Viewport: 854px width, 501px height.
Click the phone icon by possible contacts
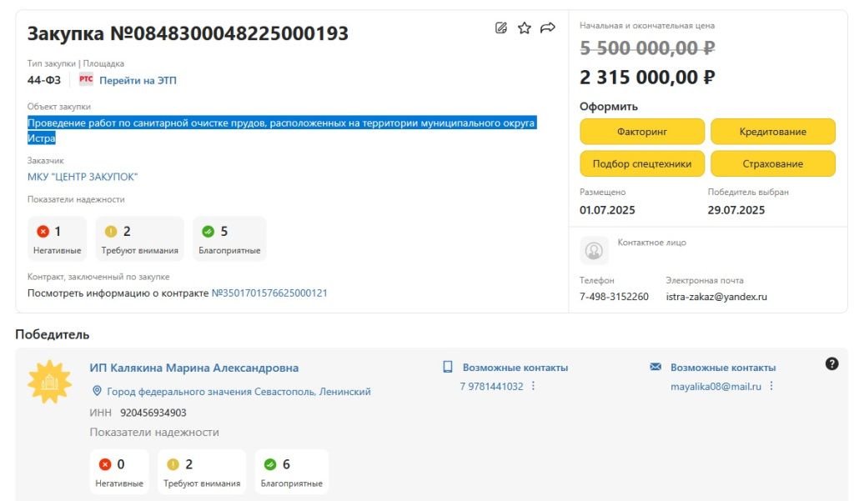[x=447, y=367]
